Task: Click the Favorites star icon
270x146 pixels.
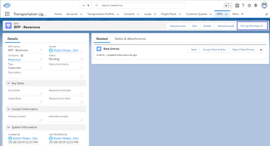Action: 226,5
